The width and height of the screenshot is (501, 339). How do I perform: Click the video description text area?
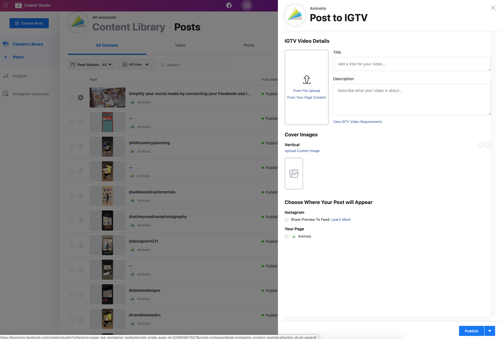pyautogui.click(x=412, y=99)
